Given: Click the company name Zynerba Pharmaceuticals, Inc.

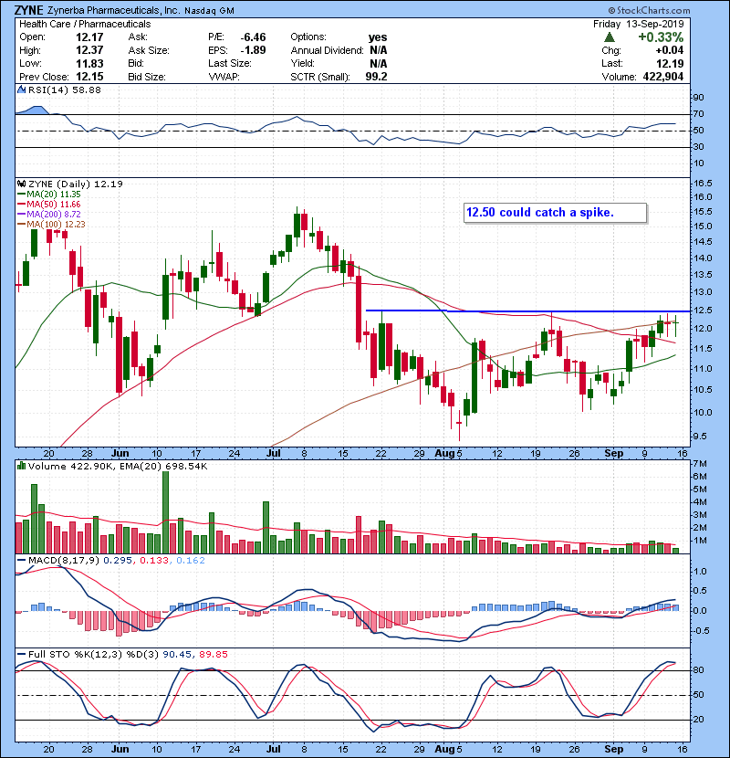Looking at the screenshot, I should coord(113,10).
